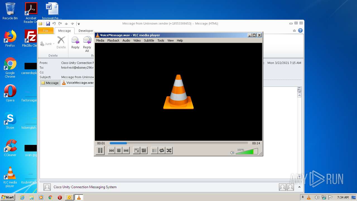Open the VLC View menu
Screen dimensions: 357x201
click(170, 40)
